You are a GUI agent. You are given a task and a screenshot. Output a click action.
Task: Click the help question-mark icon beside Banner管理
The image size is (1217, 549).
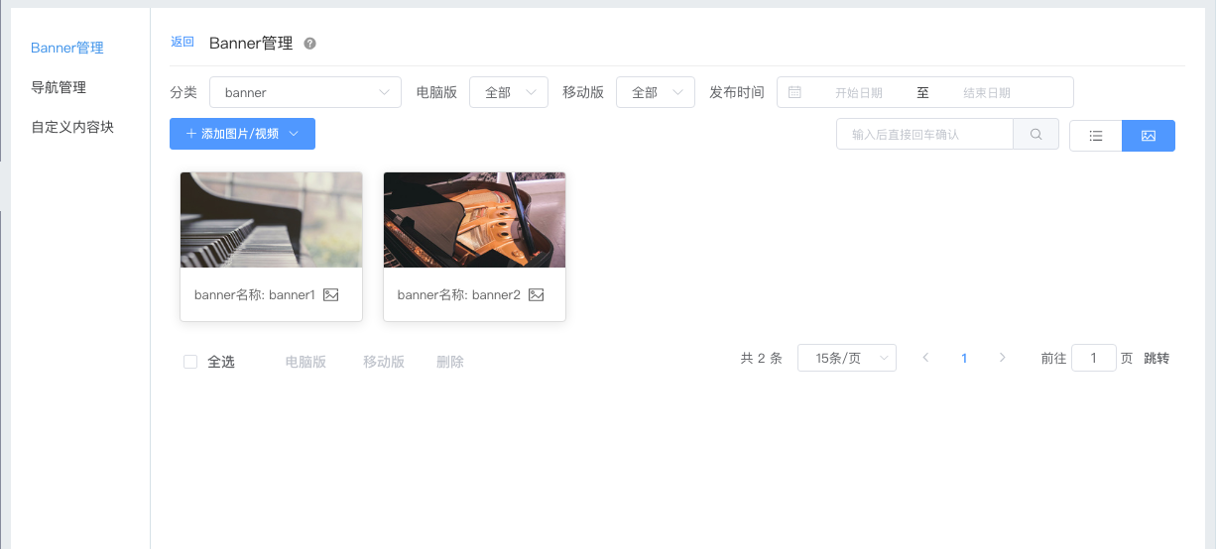coord(310,44)
